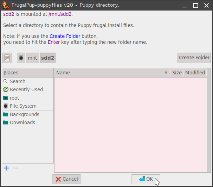Click the vertical scrollbar of file list
This screenshot has width=213, height=187.
(209, 123)
